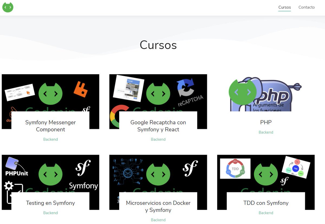Screen dimensions: 325x224
Task: Click the TDD con Symfony title
Action: (x=266, y=203)
